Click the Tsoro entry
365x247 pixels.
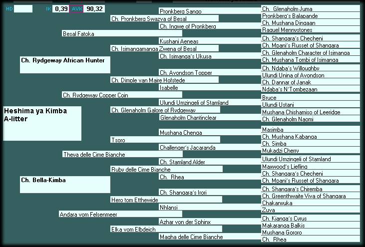[165, 140]
